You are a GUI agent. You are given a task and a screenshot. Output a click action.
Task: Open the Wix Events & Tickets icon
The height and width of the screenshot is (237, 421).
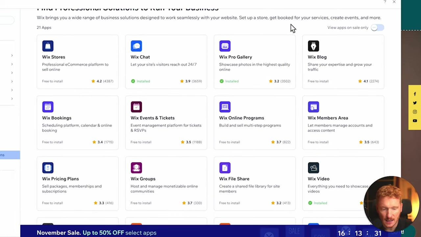[x=136, y=107]
